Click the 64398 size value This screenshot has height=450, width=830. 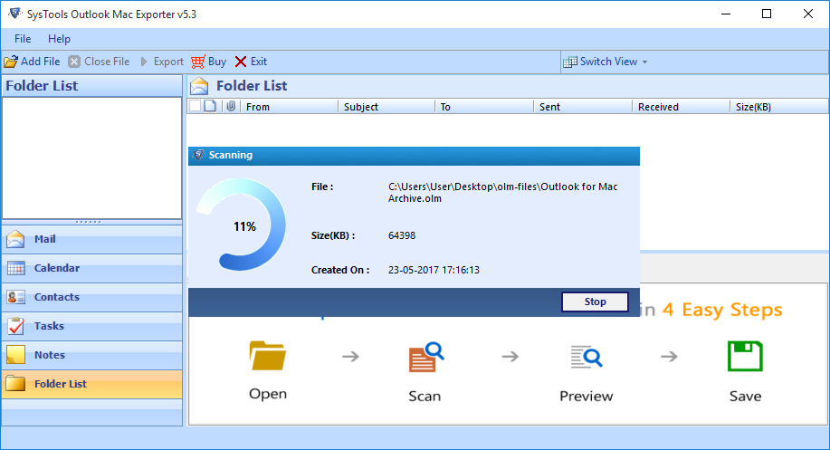[402, 235]
